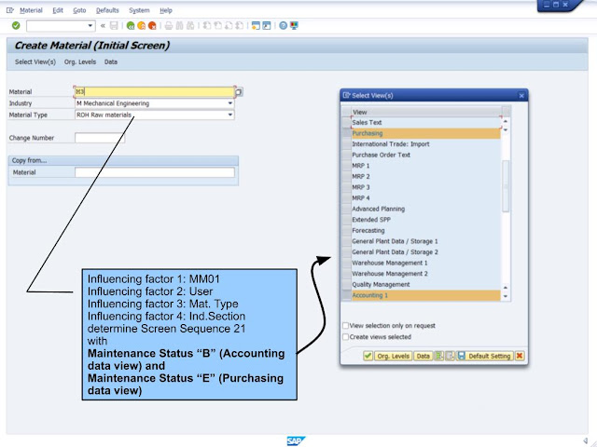Click the Last Page icon
597x447 pixels.
240,25
